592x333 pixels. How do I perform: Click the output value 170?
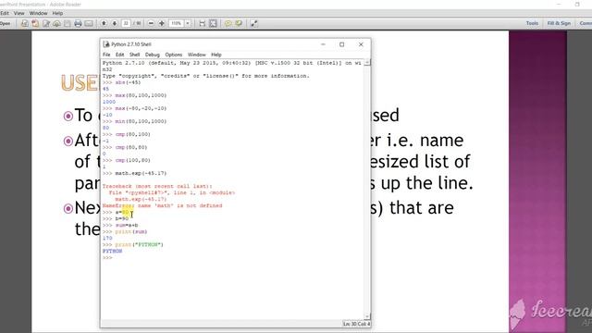(x=107, y=239)
